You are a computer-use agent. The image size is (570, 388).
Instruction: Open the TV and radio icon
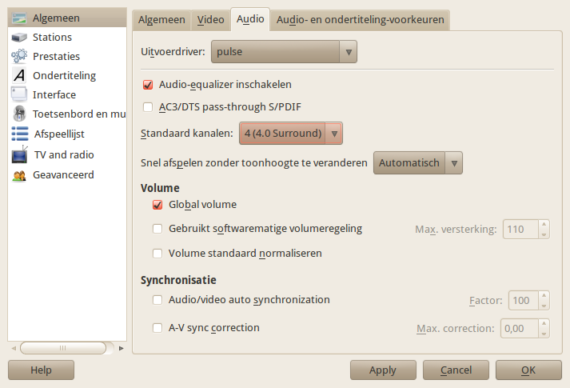point(20,154)
